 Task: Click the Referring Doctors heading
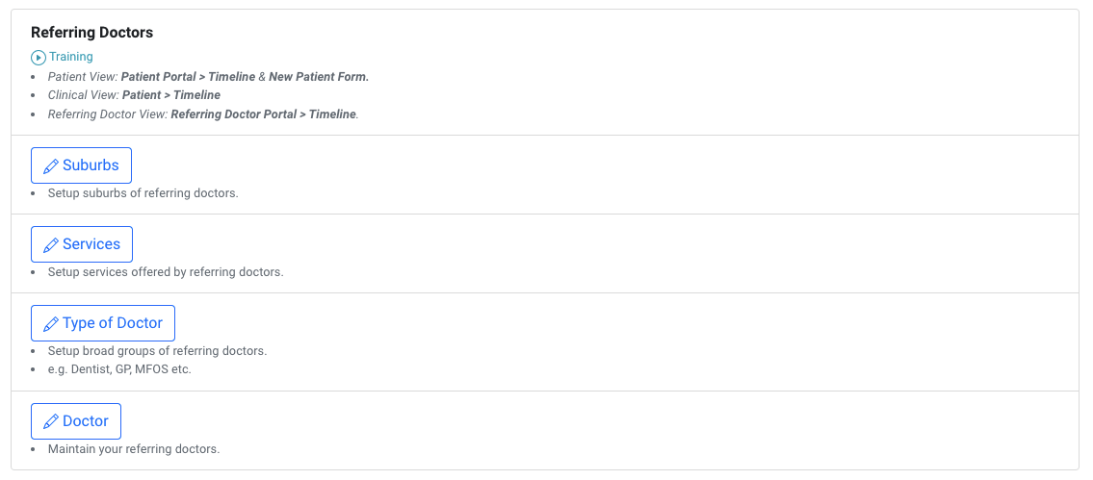(91, 33)
